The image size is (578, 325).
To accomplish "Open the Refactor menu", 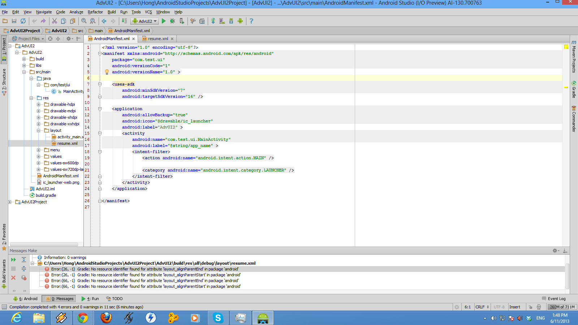I will coord(95,12).
